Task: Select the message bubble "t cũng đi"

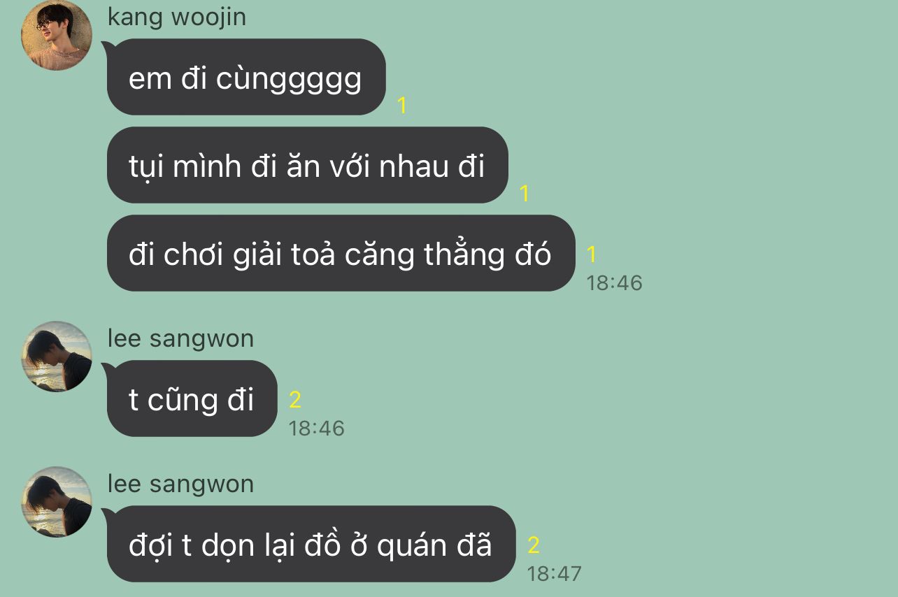Action: tap(192, 398)
